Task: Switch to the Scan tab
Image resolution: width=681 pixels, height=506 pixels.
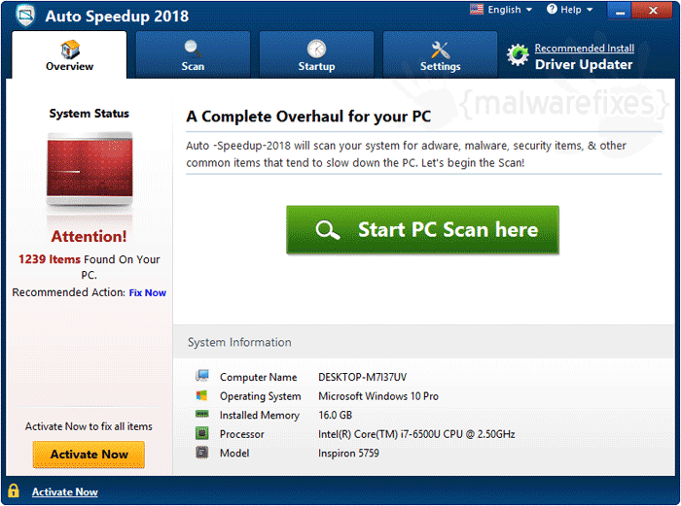Action: click(x=193, y=54)
